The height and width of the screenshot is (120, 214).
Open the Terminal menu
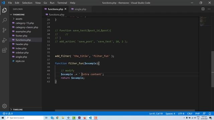point(62,3)
